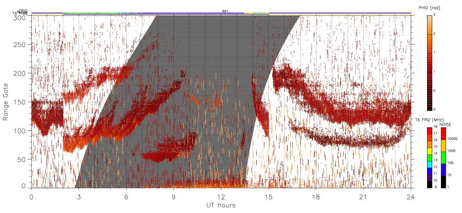Click the red NOISE segment above 10000
462x213 pixels.
(x=443, y=134)
